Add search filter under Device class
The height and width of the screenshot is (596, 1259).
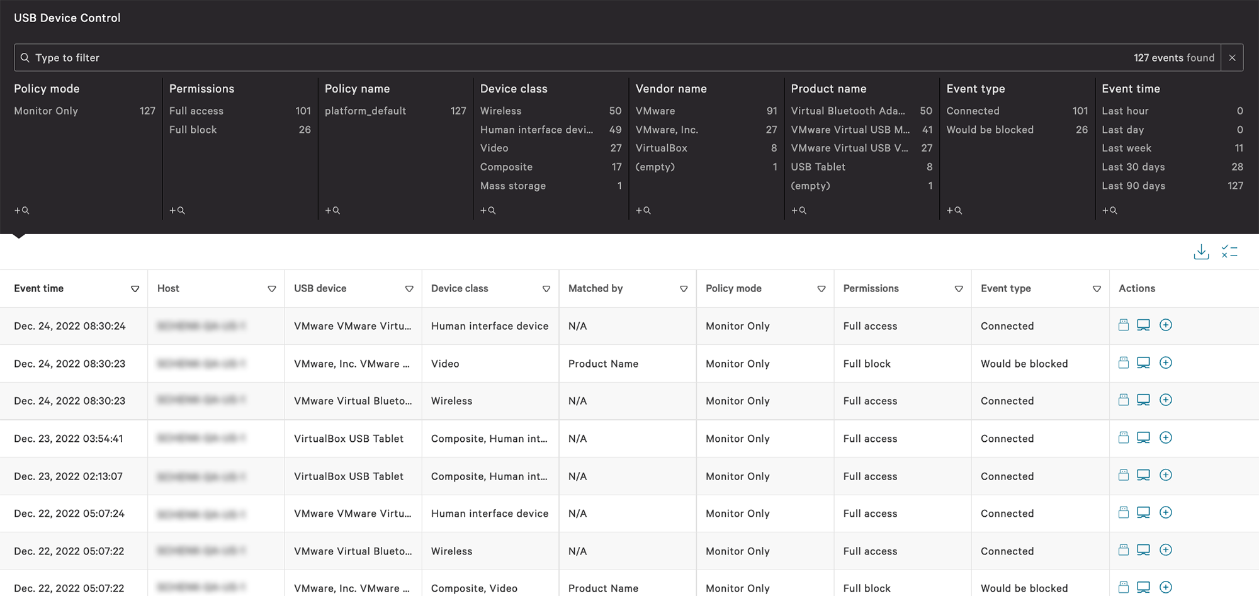click(488, 210)
